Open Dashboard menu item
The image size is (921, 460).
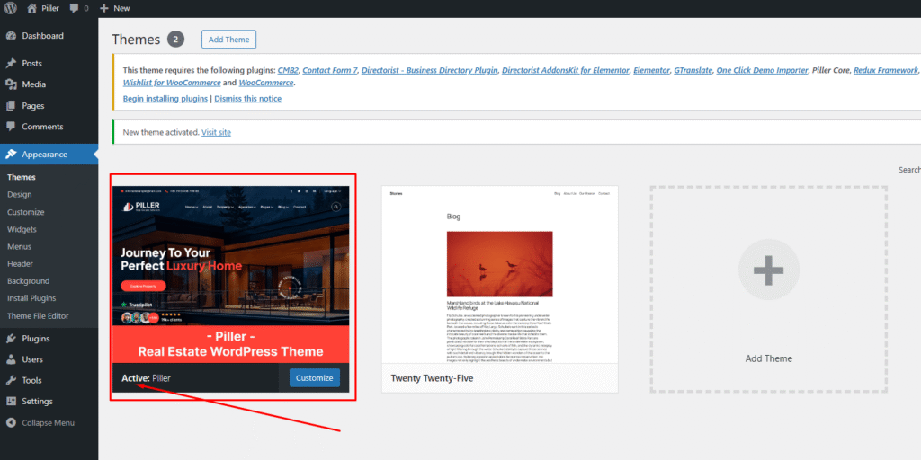click(43, 36)
